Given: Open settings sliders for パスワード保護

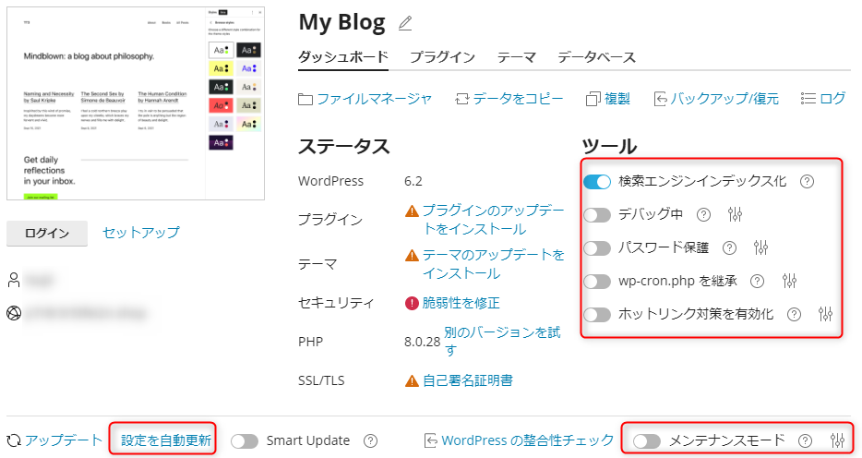Looking at the screenshot, I should (x=760, y=247).
